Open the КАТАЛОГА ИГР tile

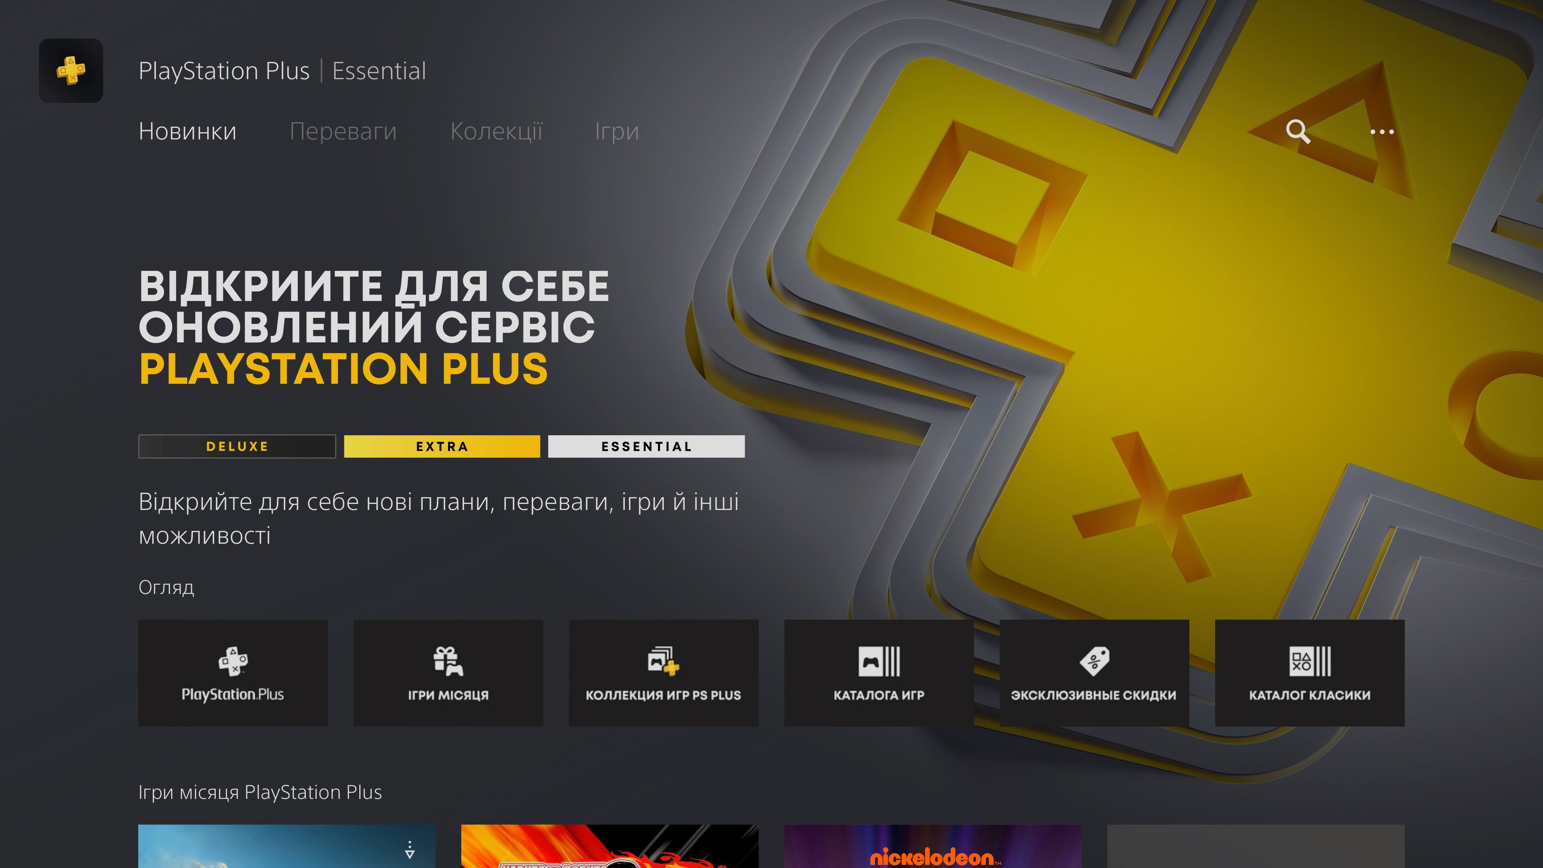[879, 673]
